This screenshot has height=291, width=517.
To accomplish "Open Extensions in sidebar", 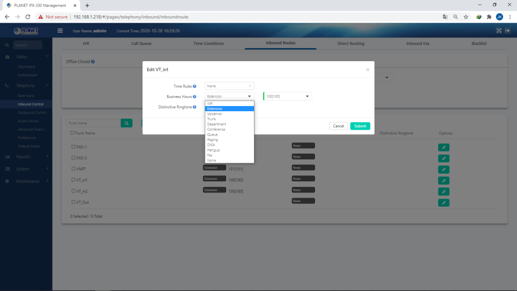I will click(x=26, y=95).
